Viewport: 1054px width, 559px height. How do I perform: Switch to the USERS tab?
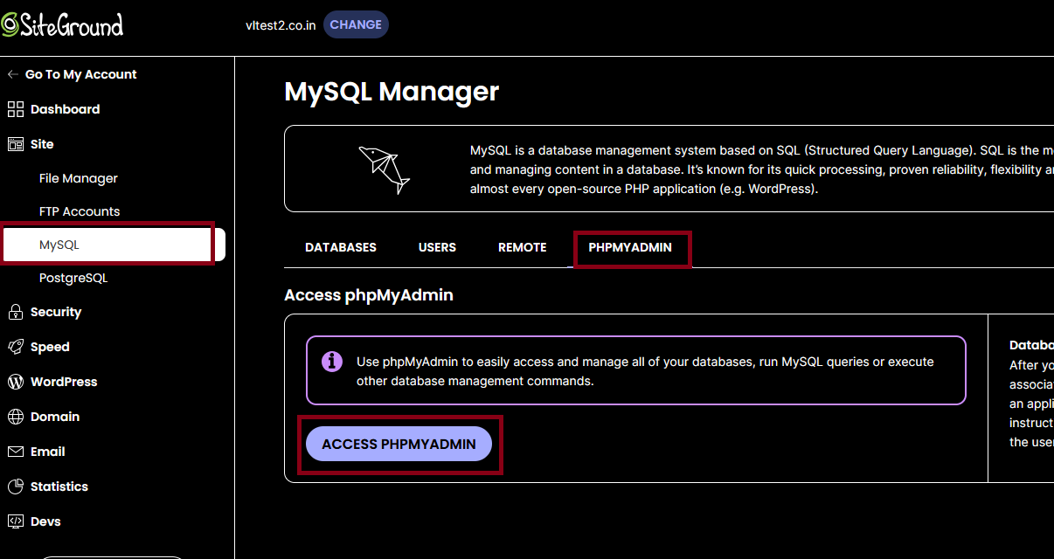coord(437,247)
